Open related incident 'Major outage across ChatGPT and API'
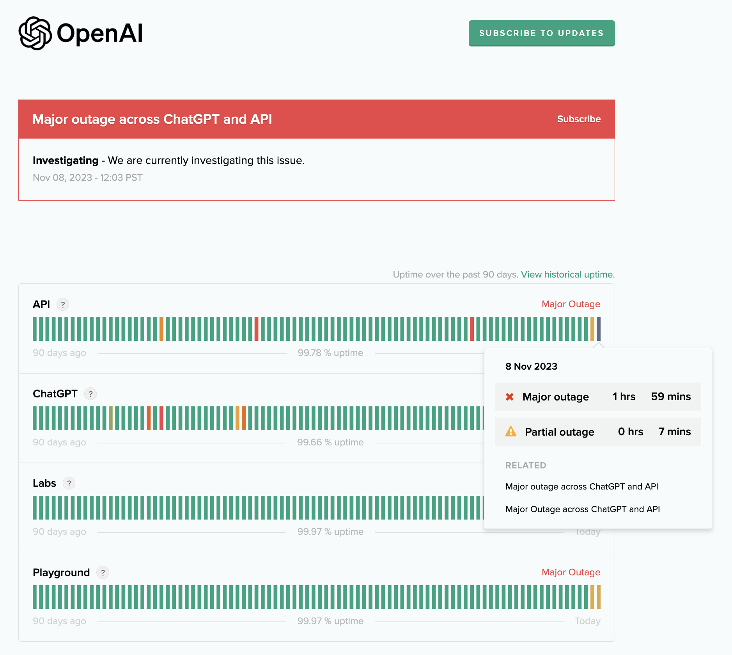Viewport: 732px width, 655px height. [581, 486]
